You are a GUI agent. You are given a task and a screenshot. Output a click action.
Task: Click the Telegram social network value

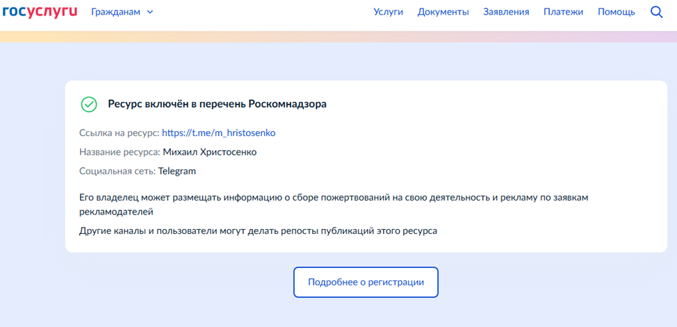(x=177, y=171)
